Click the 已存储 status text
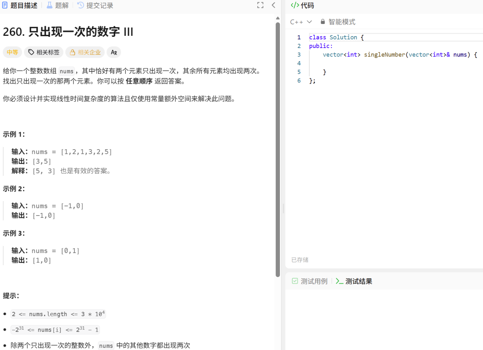483x350 pixels. pos(300,260)
